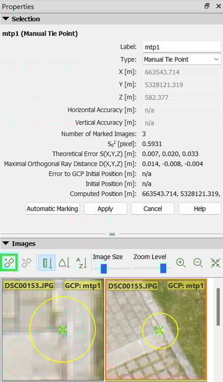
Task: Click the Image Size slider handle
Action: coord(104,268)
